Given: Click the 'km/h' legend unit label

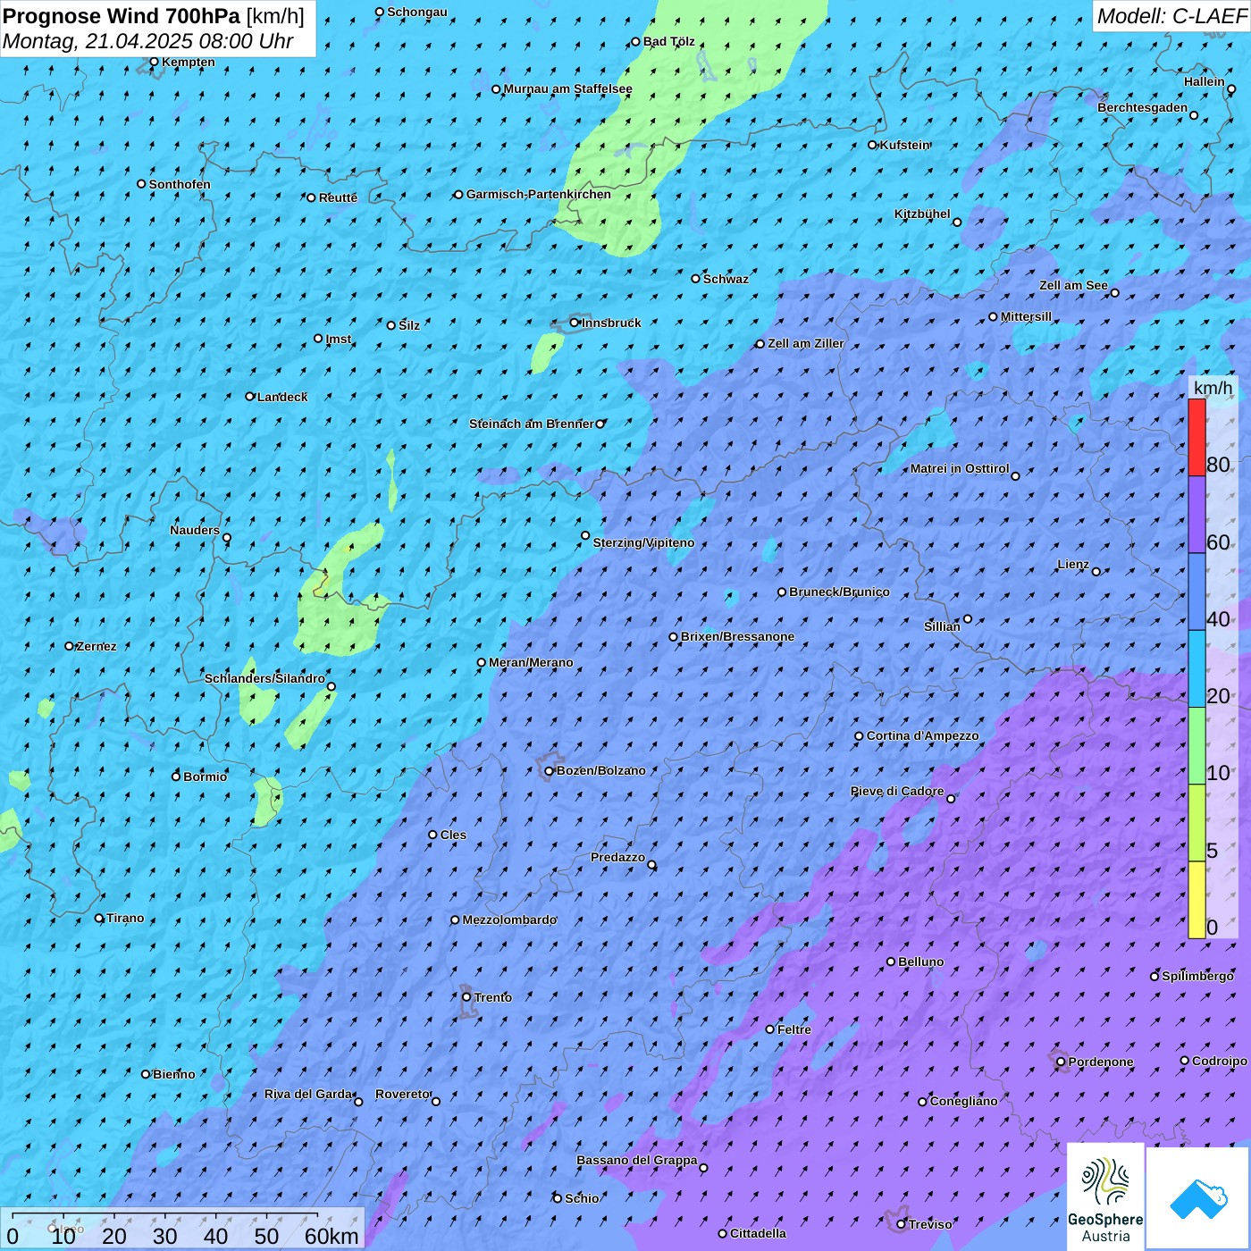Looking at the screenshot, I should [1213, 388].
